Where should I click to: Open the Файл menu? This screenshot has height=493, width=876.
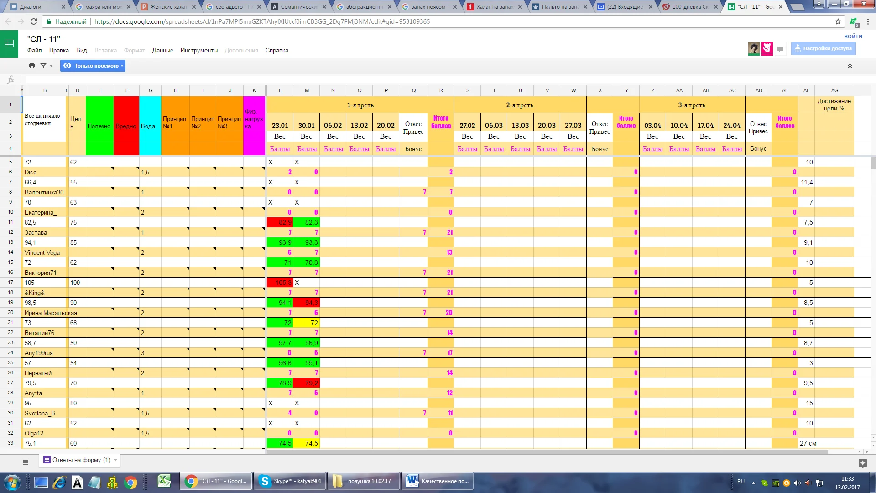34,51
